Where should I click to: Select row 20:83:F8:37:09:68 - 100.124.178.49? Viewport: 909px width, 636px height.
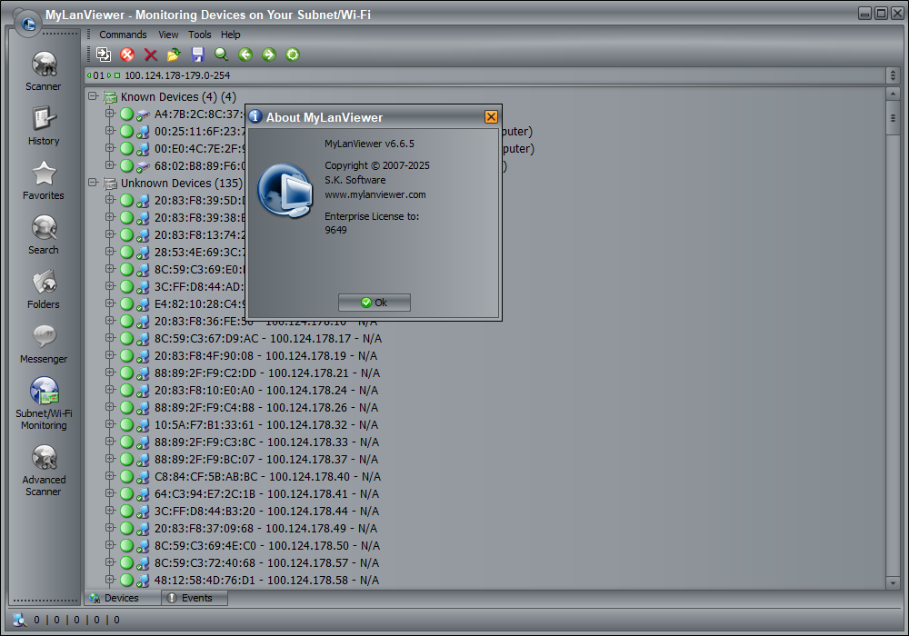(265, 528)
